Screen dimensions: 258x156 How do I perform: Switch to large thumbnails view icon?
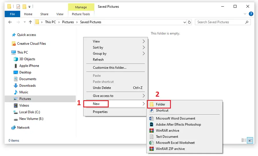(250, 140)
